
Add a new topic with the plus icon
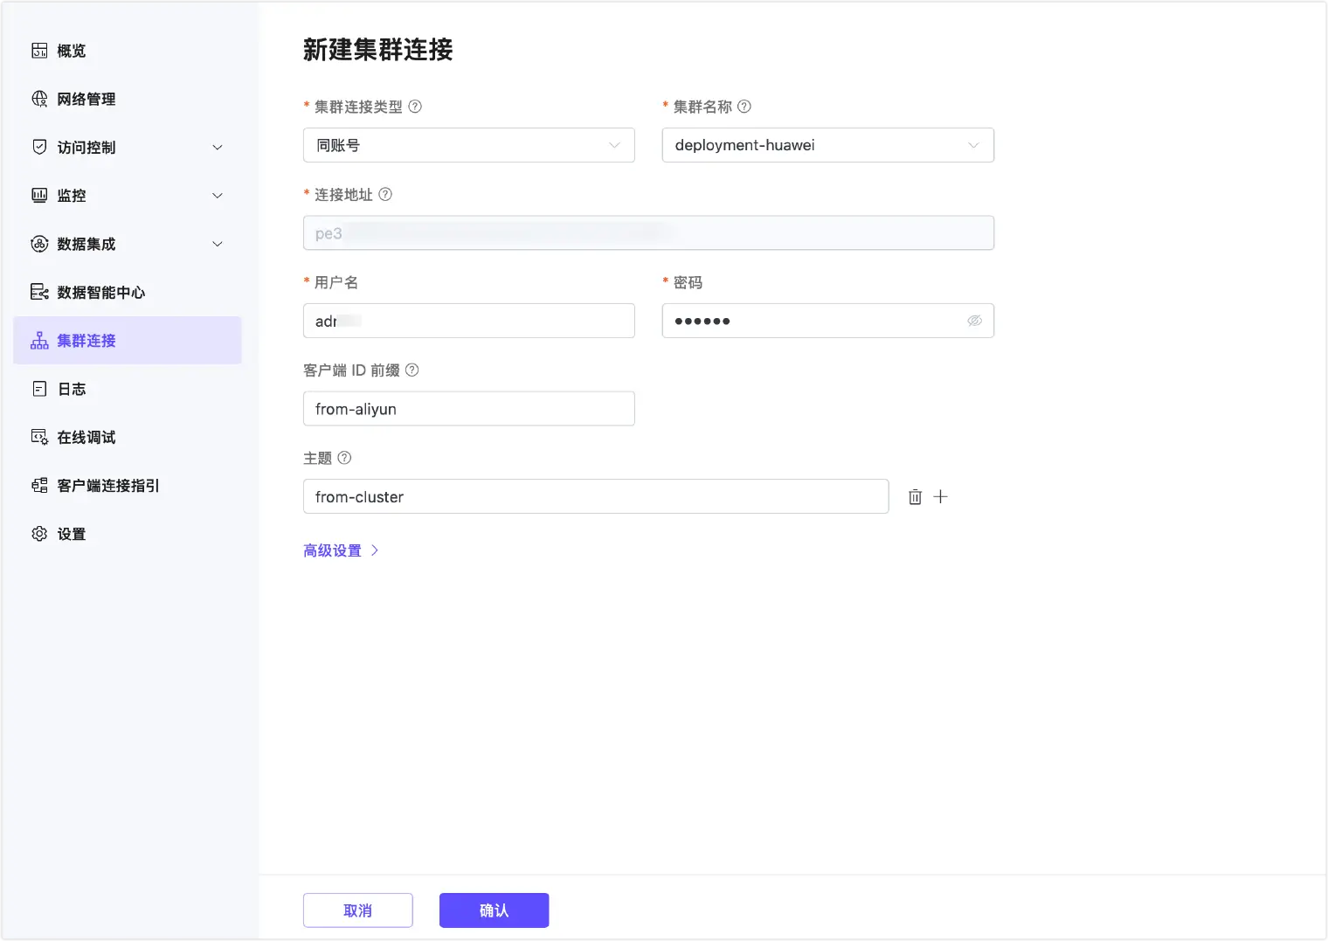point(940,496)
